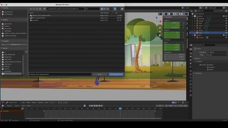The height and width of the screenshot is (128, 228).
Task: Collapse the System section in sidebar
Action: tap(1, 20)
